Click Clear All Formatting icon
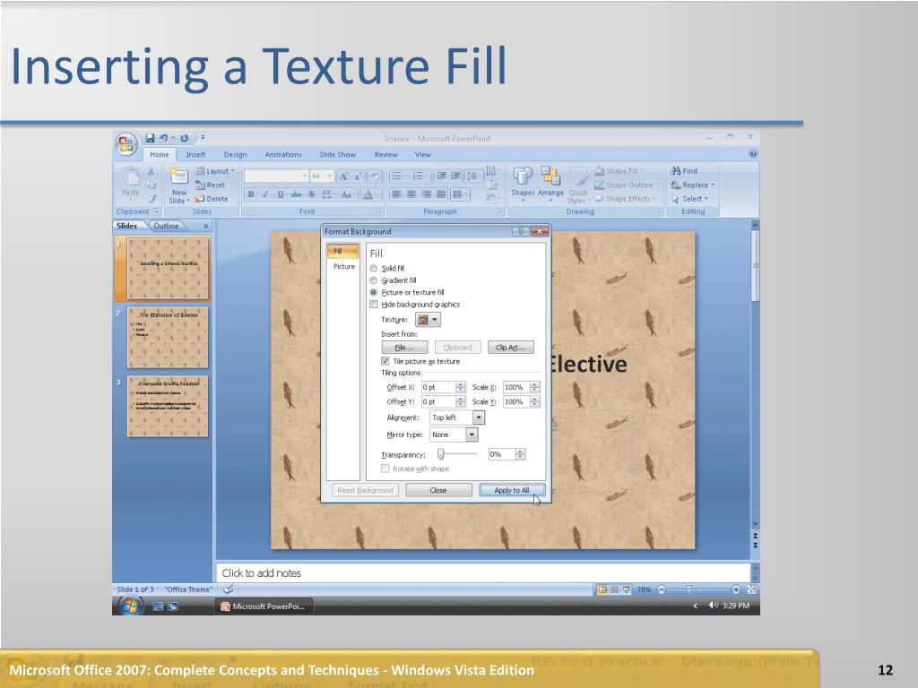This screenshot has height=688, width=918. (x=375, y=176)
